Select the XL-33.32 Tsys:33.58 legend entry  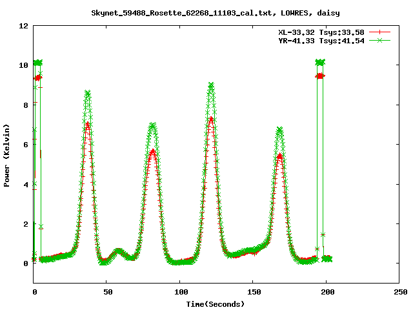click(x=321, y=32)
